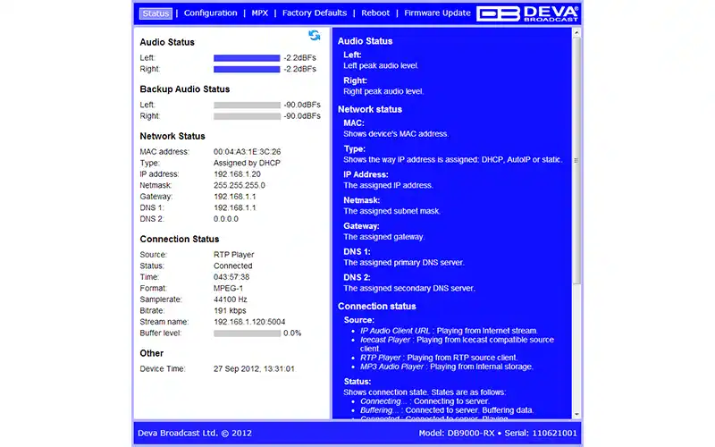Click the Backup Audio Left level bar
Viewport: 715px width, 447px height.
click(x=247, y=105)
